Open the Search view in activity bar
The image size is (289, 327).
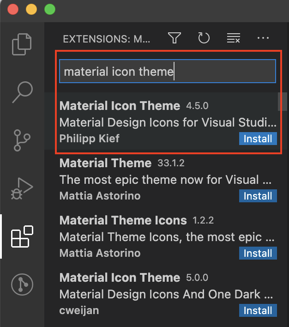click(22, 92)
